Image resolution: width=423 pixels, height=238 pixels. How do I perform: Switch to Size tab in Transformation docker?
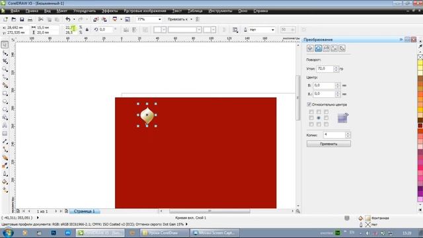(334, 48)
